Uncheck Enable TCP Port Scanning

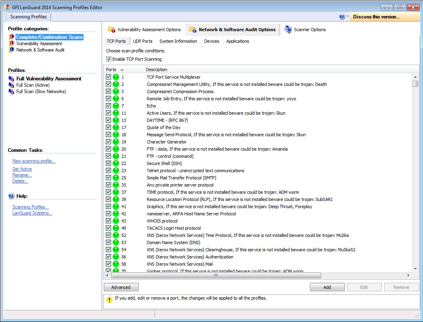tap(109, 59)
